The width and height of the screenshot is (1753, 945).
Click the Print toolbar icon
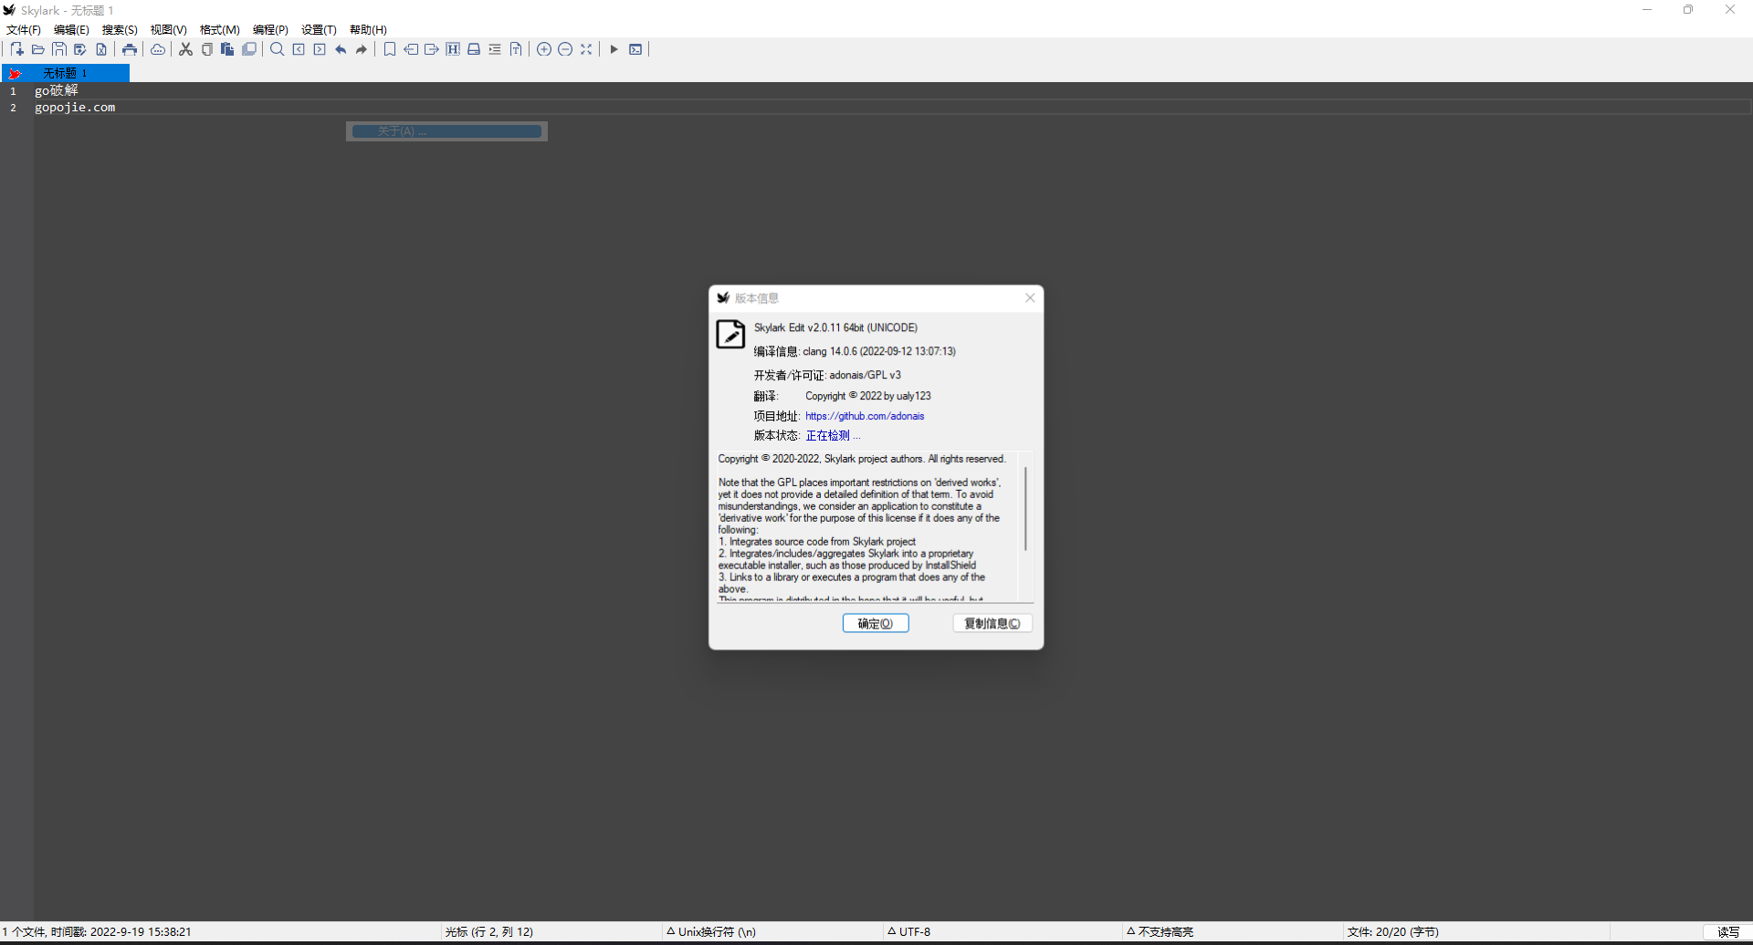tap(130, 49)
